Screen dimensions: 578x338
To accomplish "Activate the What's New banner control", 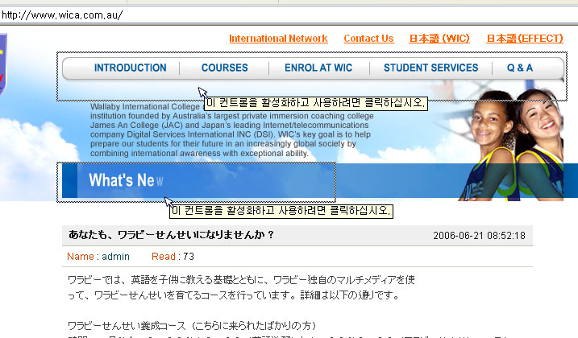I will click(x=198, y=180).
